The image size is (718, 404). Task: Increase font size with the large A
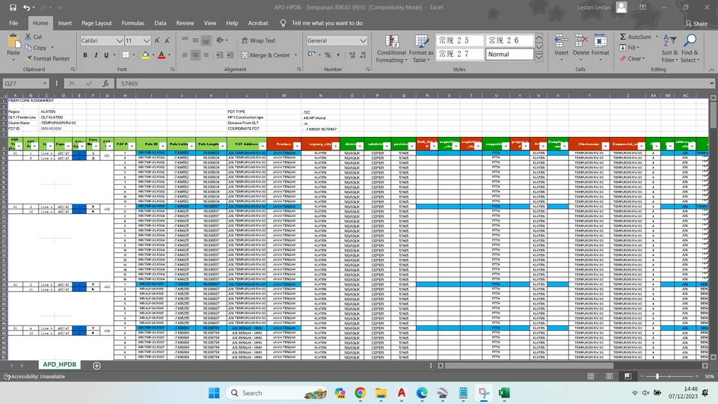[x=157, y=40]
